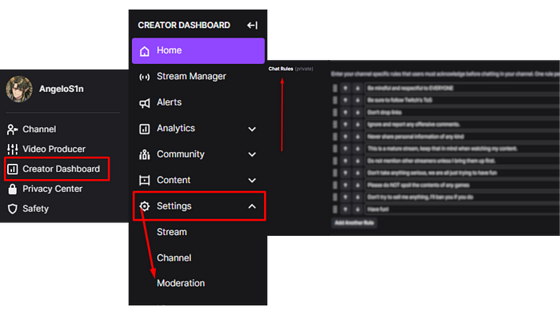The width and height of the screenshot is (560, 315).
Task: Open Privacy Center from user menu
Action: (53, 189)
